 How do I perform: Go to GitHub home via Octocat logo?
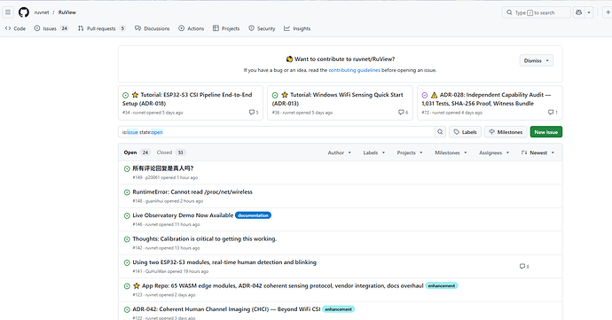pyautogui.click(x=24, y=12)
